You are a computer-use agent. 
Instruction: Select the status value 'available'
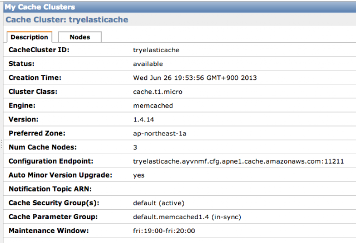click(x=148, y=64)
